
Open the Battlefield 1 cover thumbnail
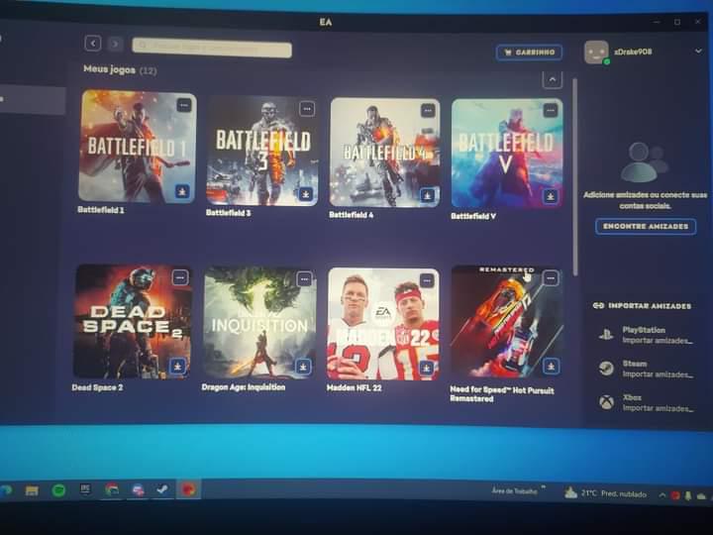pos(138,146)
